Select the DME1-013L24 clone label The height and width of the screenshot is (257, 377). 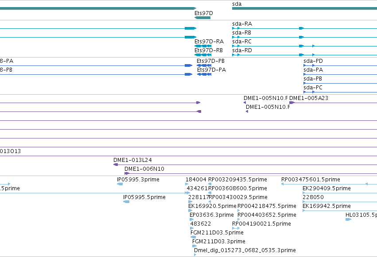[x=133, y=160]
